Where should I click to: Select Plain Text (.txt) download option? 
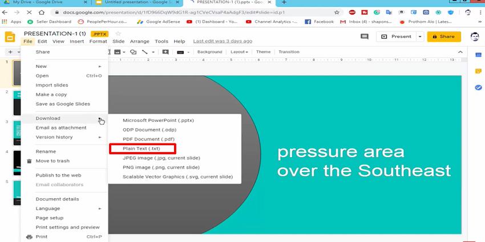click(x=143, y=149)
